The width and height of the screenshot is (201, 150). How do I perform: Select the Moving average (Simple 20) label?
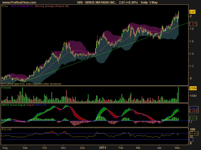(x=52, y=6)
